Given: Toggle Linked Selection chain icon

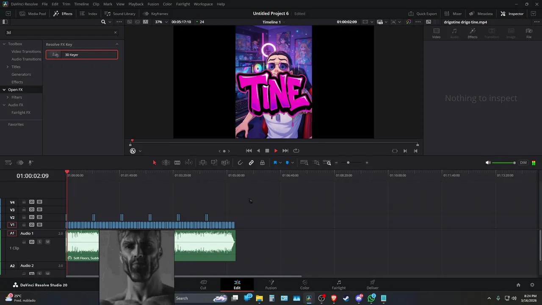Looking at the screenshot, I should [251, 163].
